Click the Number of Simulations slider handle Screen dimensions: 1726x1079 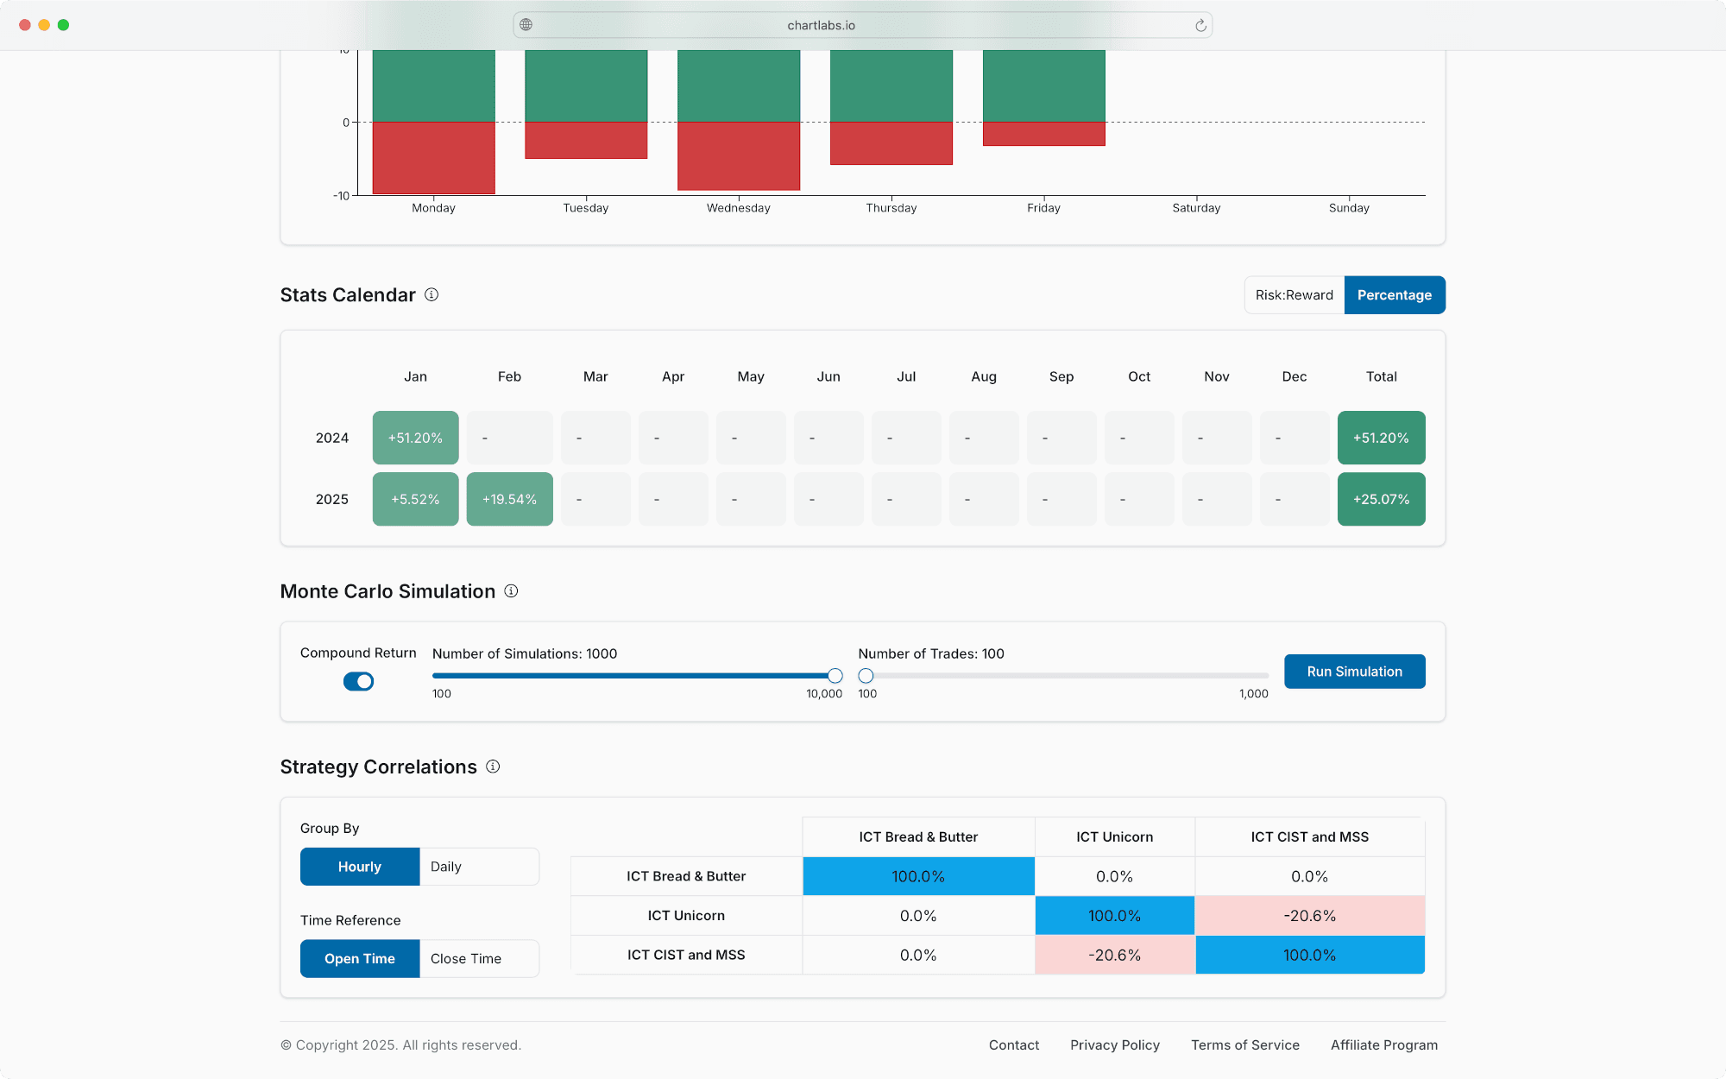(835, 676)
